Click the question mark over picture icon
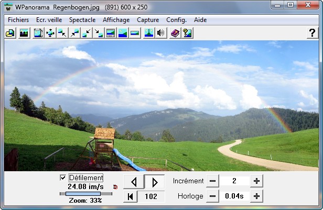The width and height of the screenshot is (323, 210). tap(187, 33)
